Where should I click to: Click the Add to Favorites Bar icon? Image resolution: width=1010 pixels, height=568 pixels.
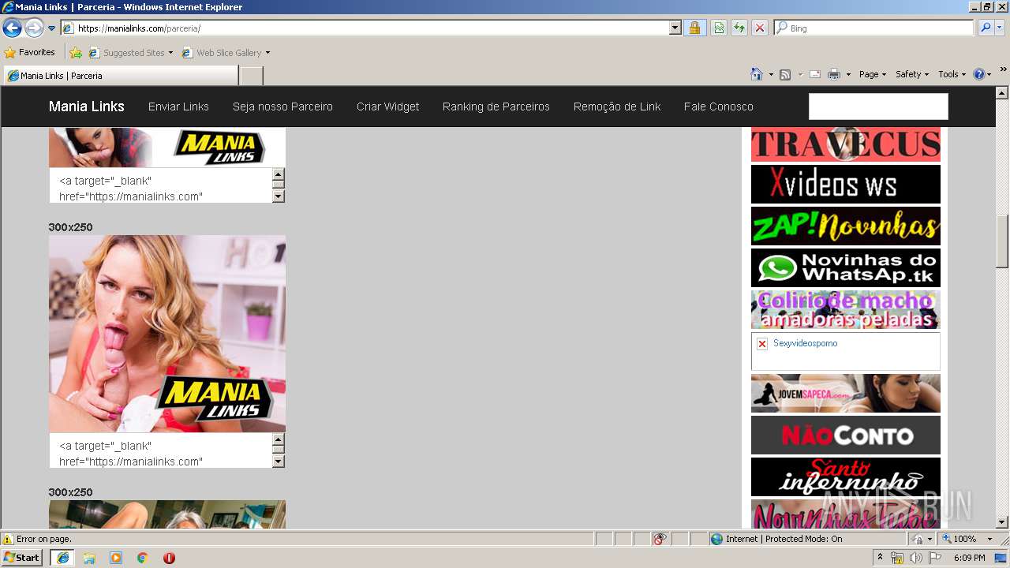[x=76, y=53]
